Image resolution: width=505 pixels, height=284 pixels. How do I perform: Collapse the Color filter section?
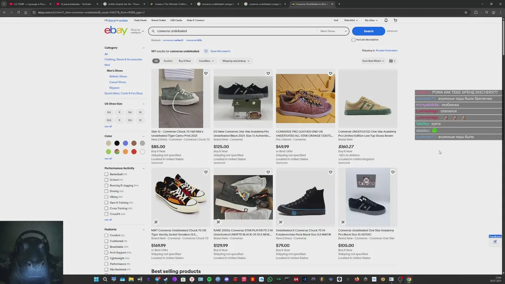144,136
